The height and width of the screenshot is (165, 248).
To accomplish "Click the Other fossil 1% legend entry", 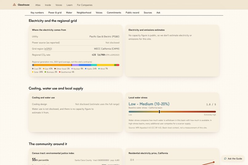I will tap(62, 69).
